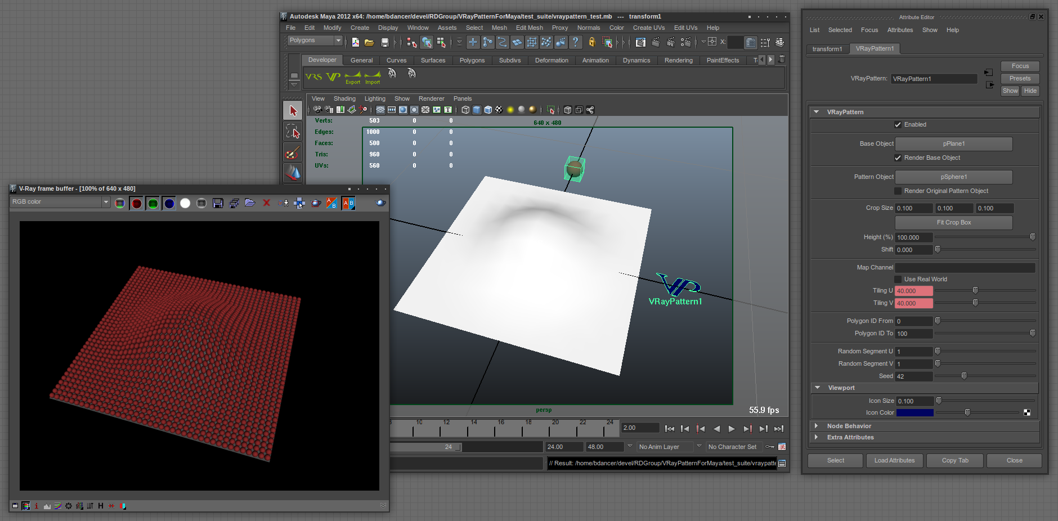Open the RGB color channel dropdown
The width and height of the screenshot is (1058, 521).
[60, 202]
